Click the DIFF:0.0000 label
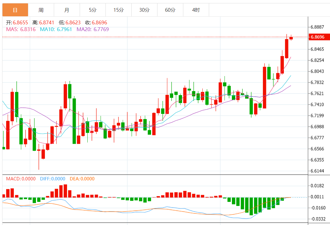The image size is (330, 225). point(53,179)
